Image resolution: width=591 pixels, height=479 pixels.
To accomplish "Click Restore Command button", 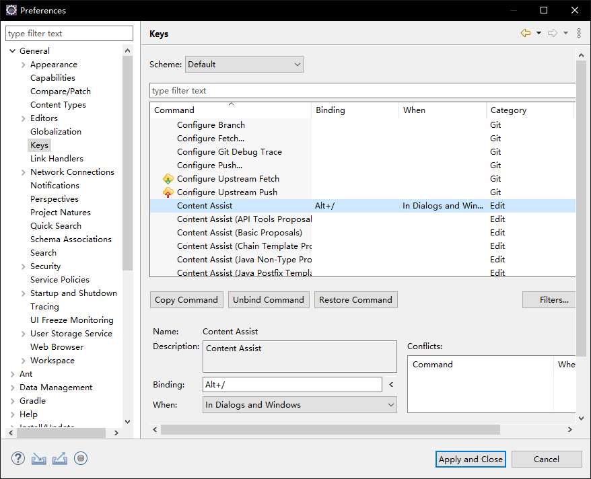I will [356, 300].
